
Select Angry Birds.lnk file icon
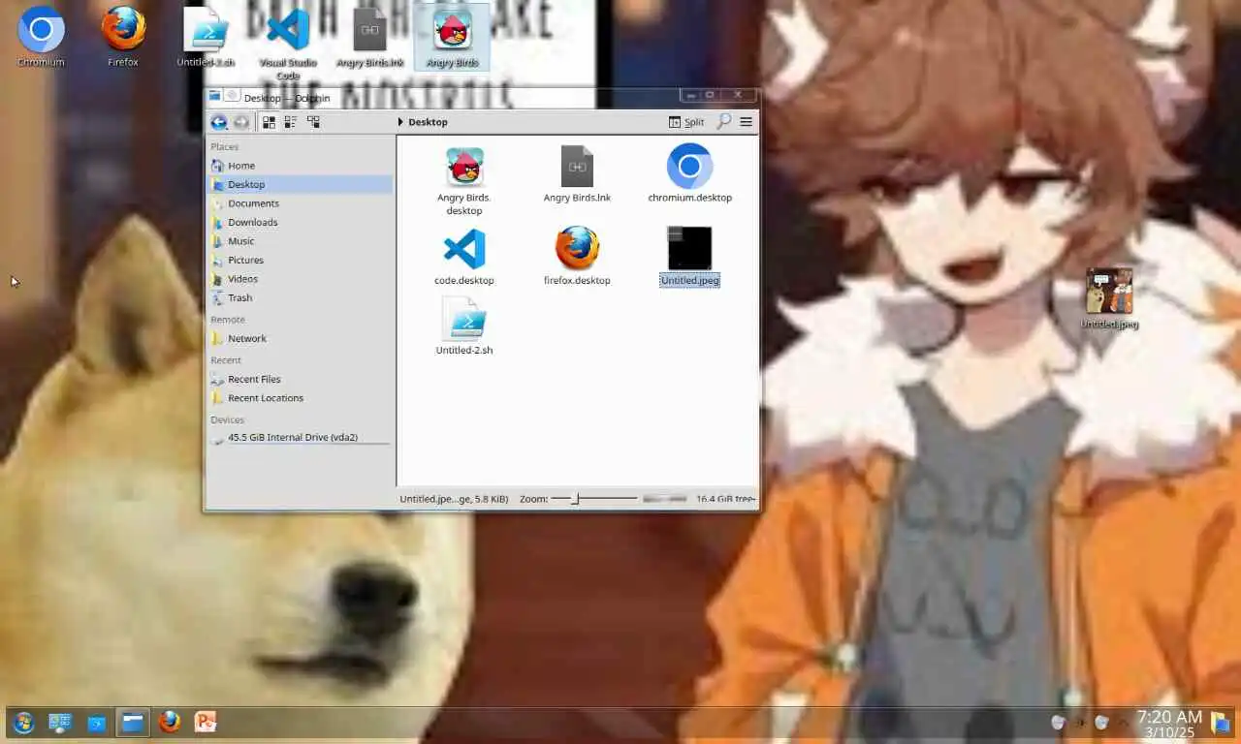coord(577,167)
